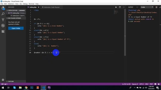Open Skype from the taskbar
This screenshot has height=90, width=161.
click(15, 88)
